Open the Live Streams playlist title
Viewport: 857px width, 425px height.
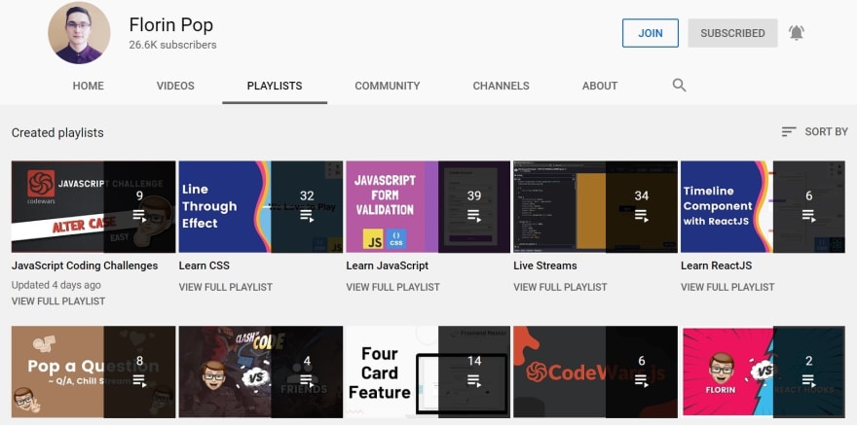point(545,266)
